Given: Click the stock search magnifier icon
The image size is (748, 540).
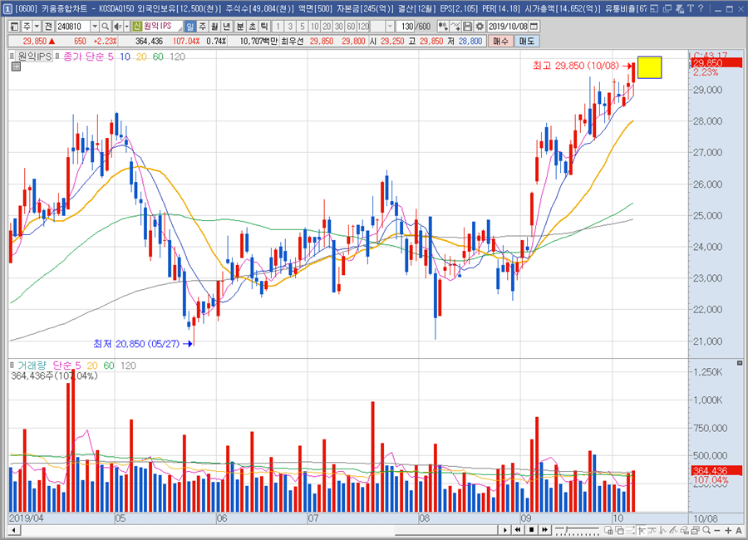Looking at the screenshot, I should (106, 27).
